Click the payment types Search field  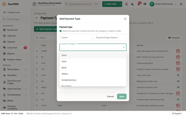[x=45, y=38]
